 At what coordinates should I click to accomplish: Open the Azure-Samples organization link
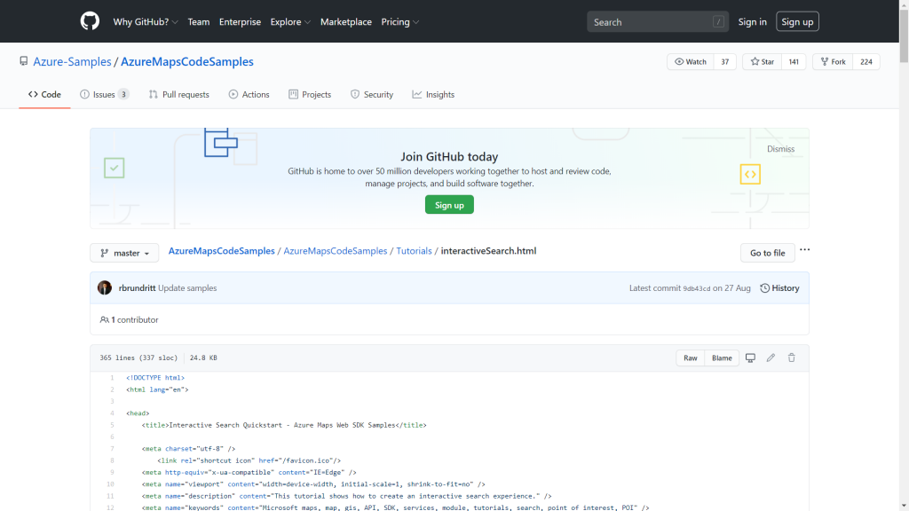(x=72, y=61)
